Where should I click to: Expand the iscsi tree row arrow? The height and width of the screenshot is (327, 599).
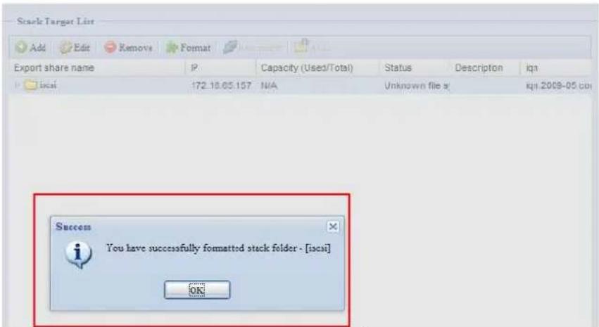pos(17,85)
